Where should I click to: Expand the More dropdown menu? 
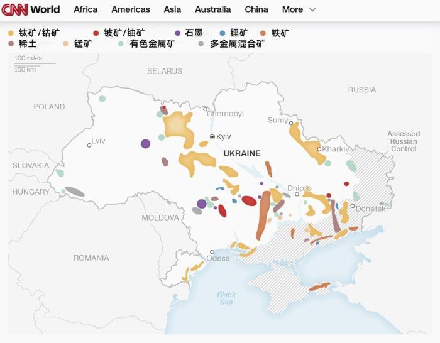pos(293,9)
